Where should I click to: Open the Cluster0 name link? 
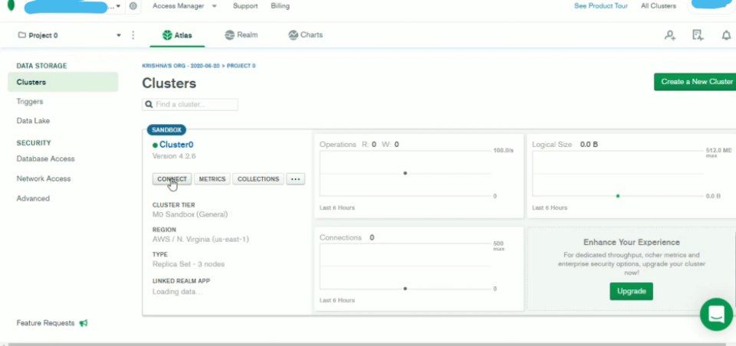pyautogui.click(x=176, y=145)
